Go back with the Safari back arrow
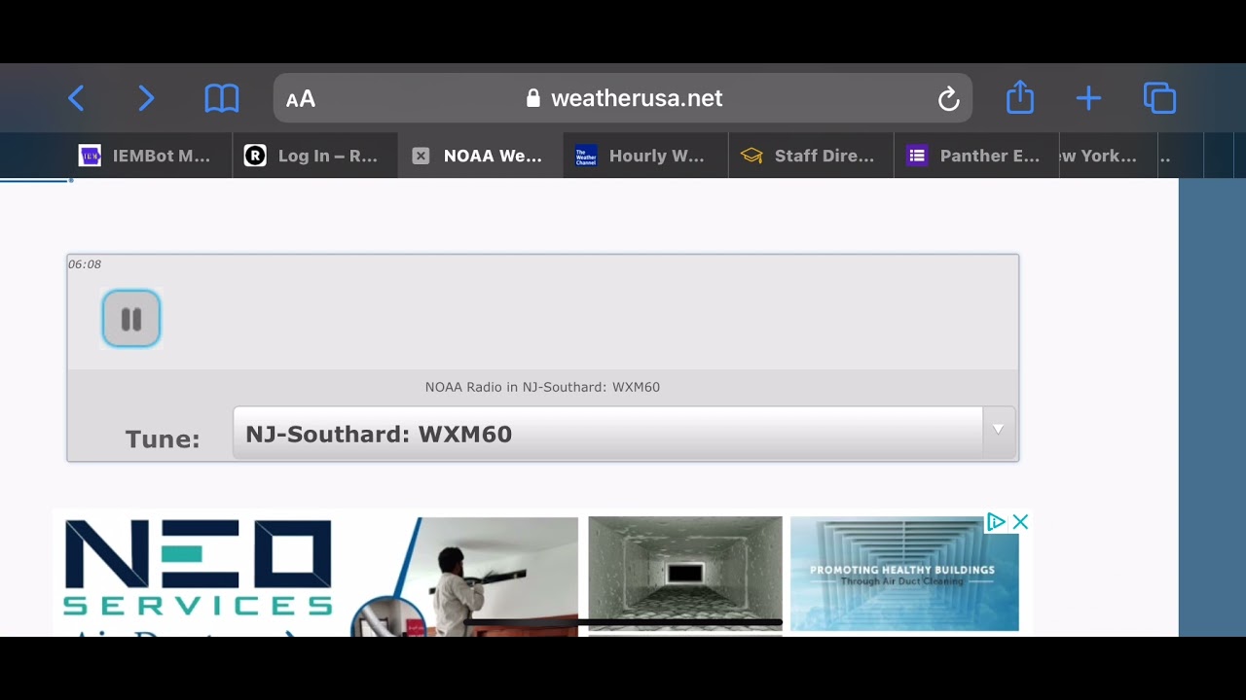The image size is (1246, 700). 76,98
